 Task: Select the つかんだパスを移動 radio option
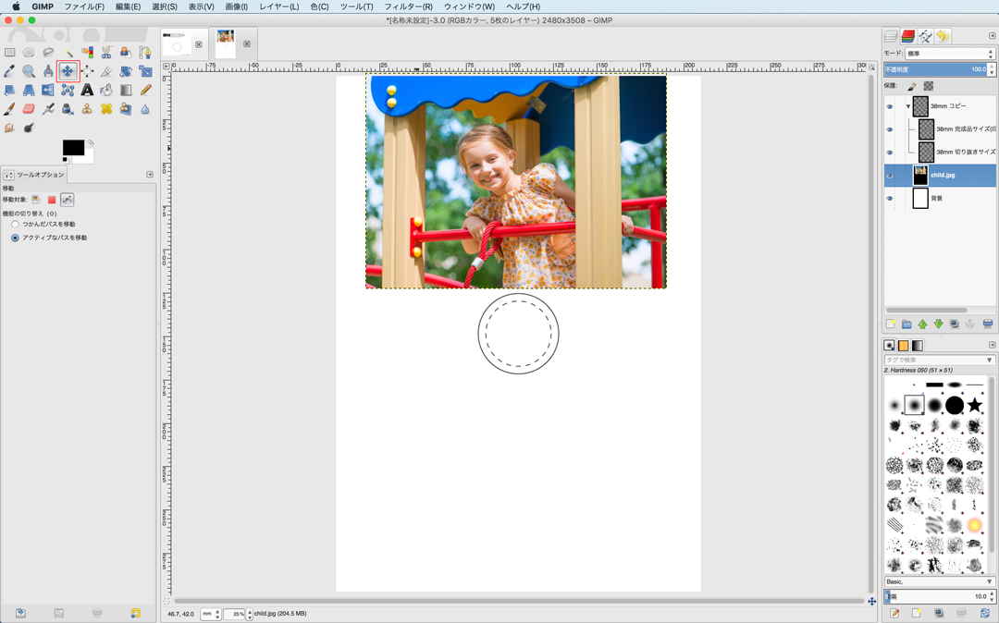tap(15, 225)
